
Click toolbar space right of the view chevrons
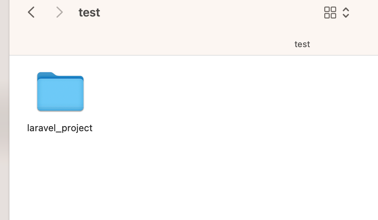tap(365, 13)
